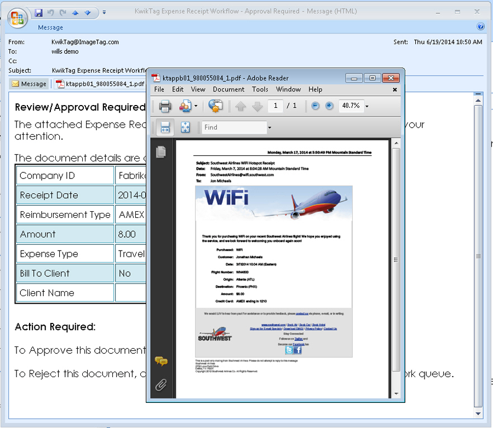Viewport: 493px width, 428px height.
Task: Click the "Review/Approval Required" heading
Action: (80, 107)
